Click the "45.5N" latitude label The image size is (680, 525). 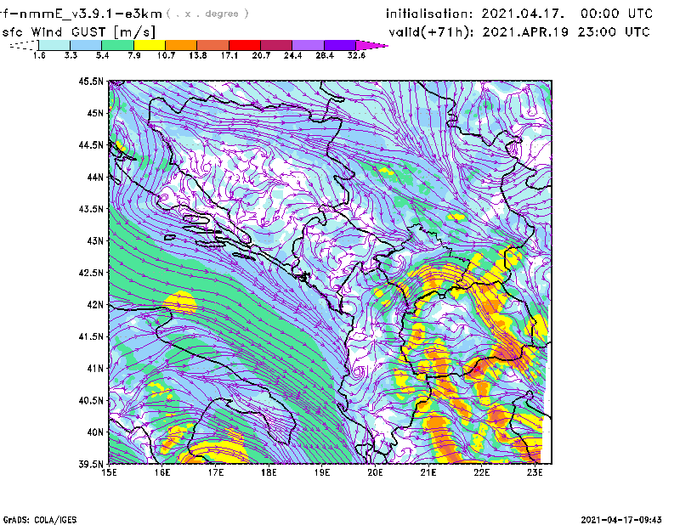91,81
